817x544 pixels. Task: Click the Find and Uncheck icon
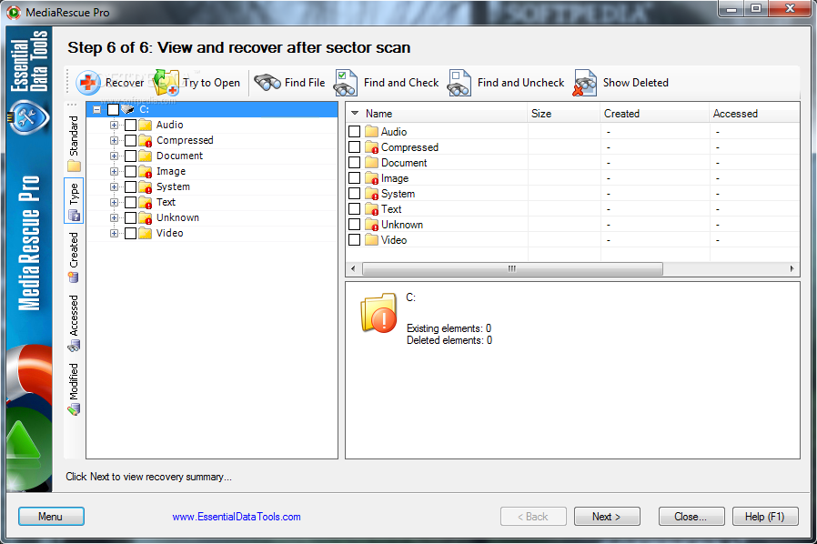point(459,83)
